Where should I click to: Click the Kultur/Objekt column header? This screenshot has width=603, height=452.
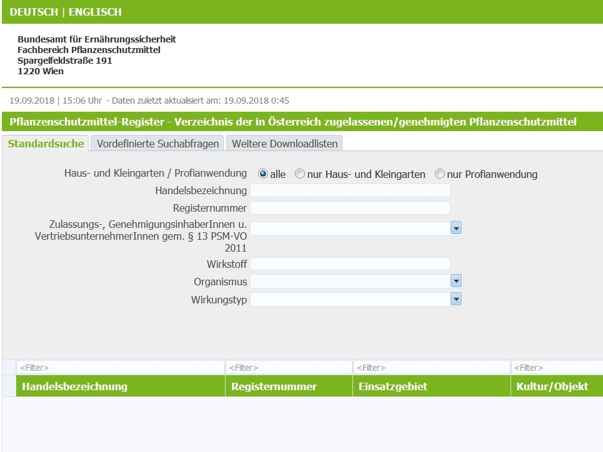(552, 386)
